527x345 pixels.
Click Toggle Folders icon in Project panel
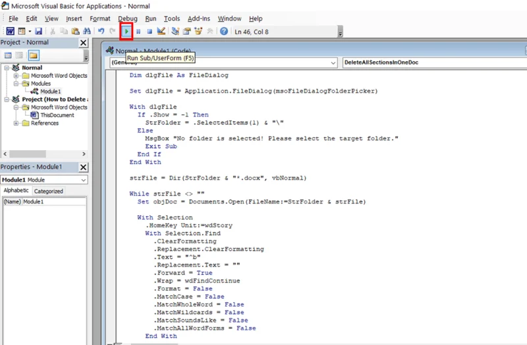click(x=34, y=55)
